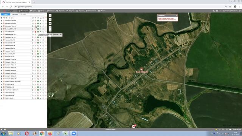Viewport: 242px width, 136px height.
Task: Tick the checkbox for Бюллер 8894 row
Action: (x=2, y=29)
